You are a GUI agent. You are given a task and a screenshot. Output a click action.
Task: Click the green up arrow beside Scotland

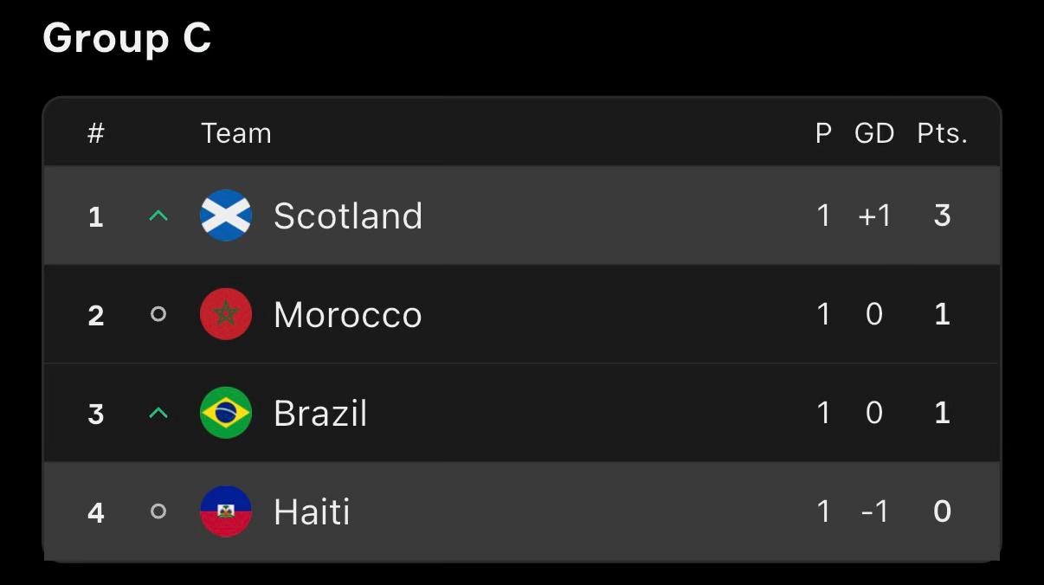[x=158, y=215]
